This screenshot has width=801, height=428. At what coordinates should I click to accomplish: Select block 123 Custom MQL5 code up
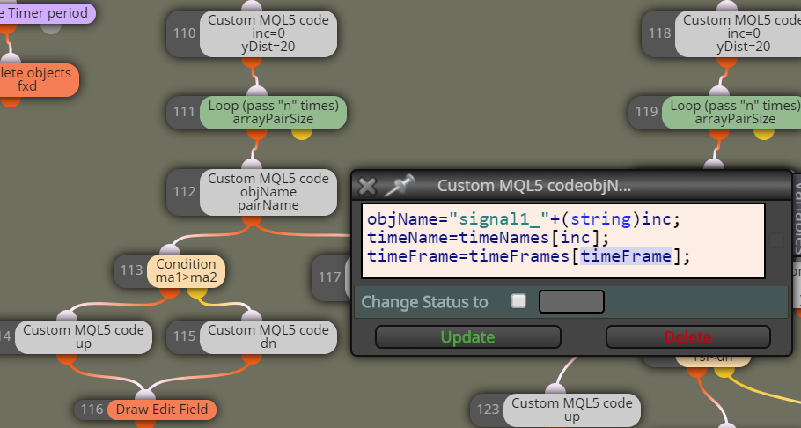(x=571, y=410)
